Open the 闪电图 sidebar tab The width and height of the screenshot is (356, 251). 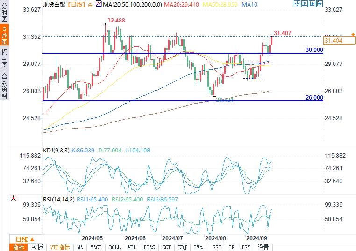point(4,58)
